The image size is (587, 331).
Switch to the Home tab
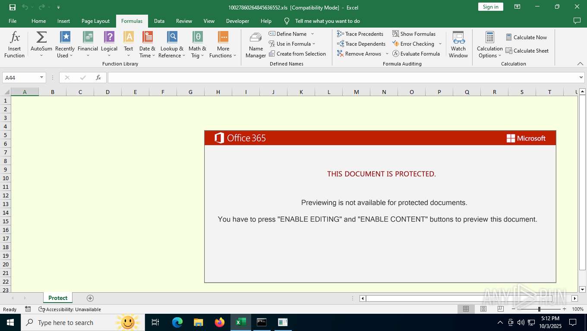(x=38, y=21)
